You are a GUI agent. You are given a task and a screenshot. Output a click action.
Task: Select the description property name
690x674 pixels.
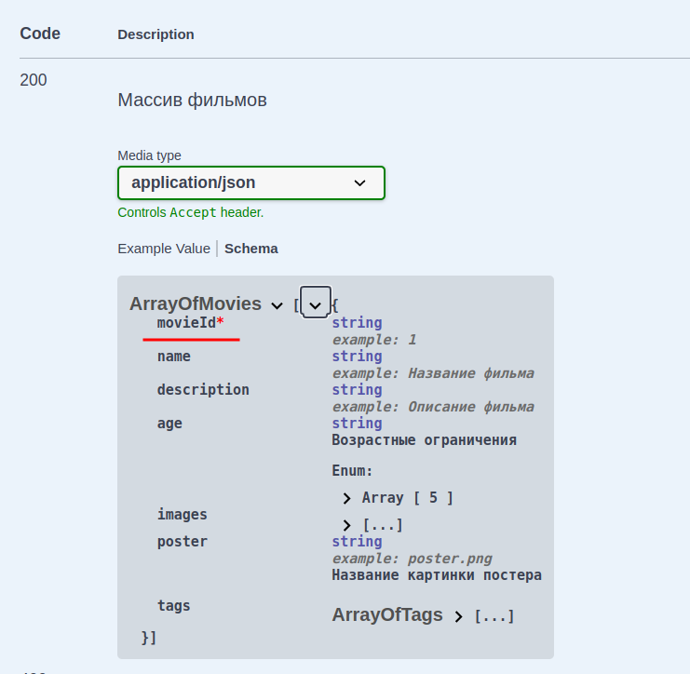203,390
